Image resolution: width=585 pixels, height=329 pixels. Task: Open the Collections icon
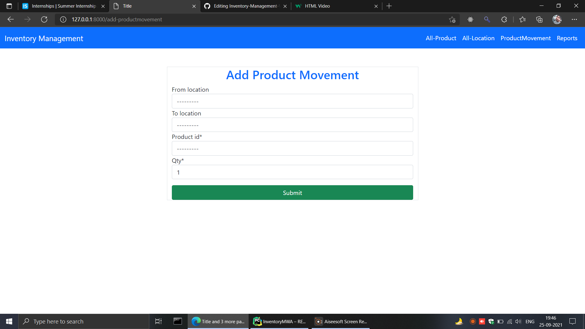539,19
